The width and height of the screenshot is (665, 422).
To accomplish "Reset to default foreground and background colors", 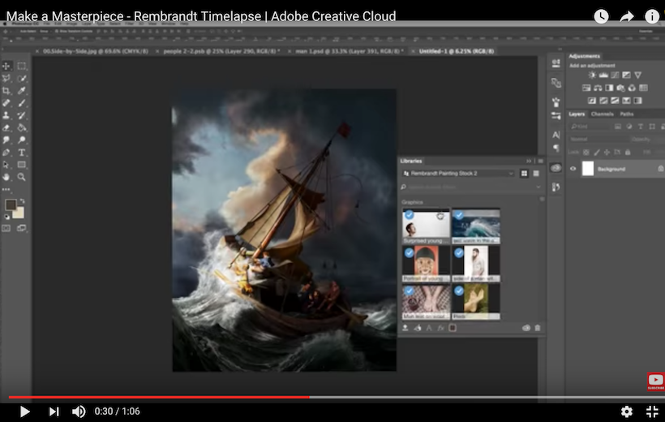I will (6, 217).
